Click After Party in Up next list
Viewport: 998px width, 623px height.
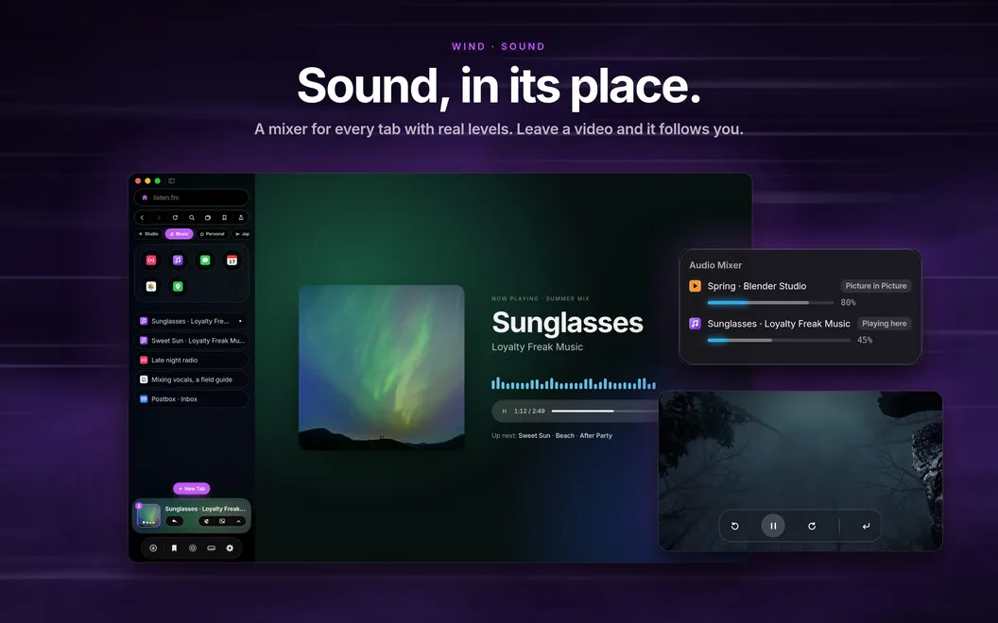(x=595, y=436)
